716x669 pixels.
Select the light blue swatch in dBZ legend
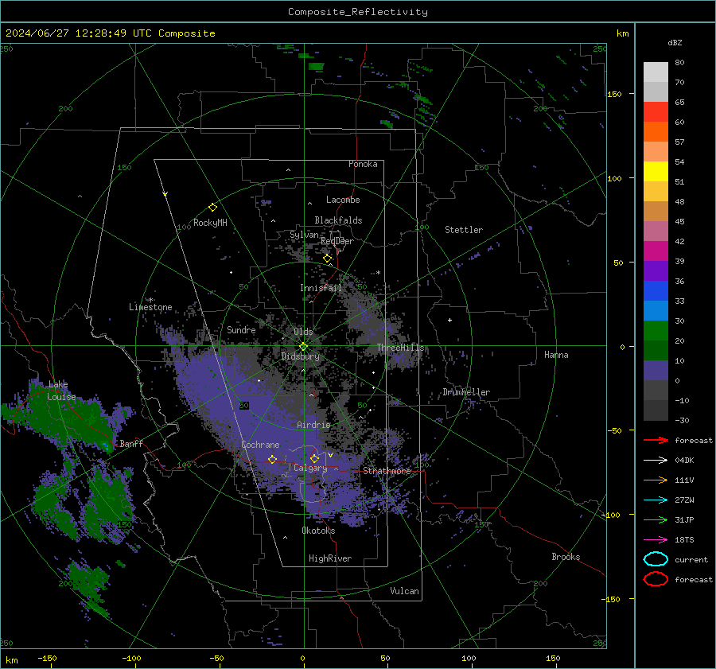[656, 310]
